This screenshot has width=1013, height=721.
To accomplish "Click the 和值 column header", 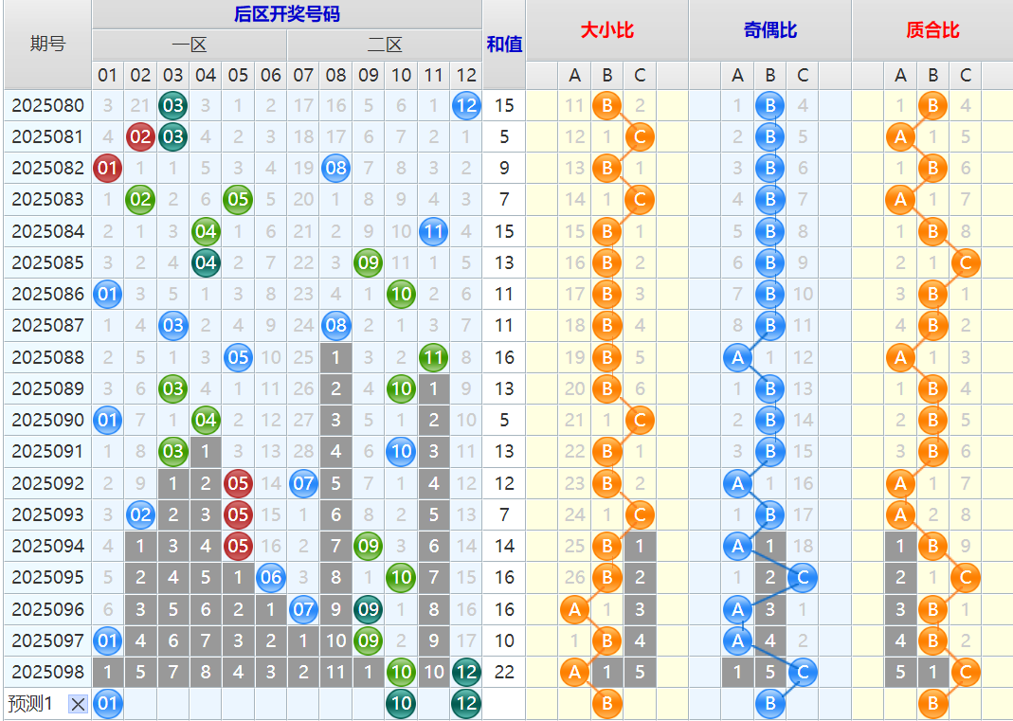I will tap(504, 44).
